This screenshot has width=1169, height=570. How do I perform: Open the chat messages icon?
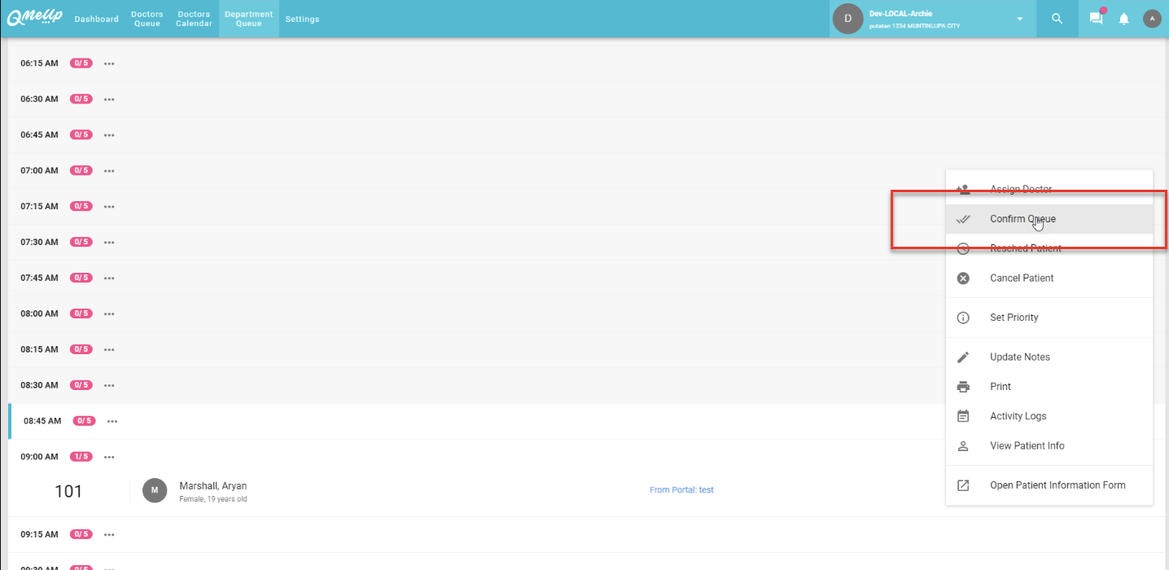click(x=1096, y=19)
